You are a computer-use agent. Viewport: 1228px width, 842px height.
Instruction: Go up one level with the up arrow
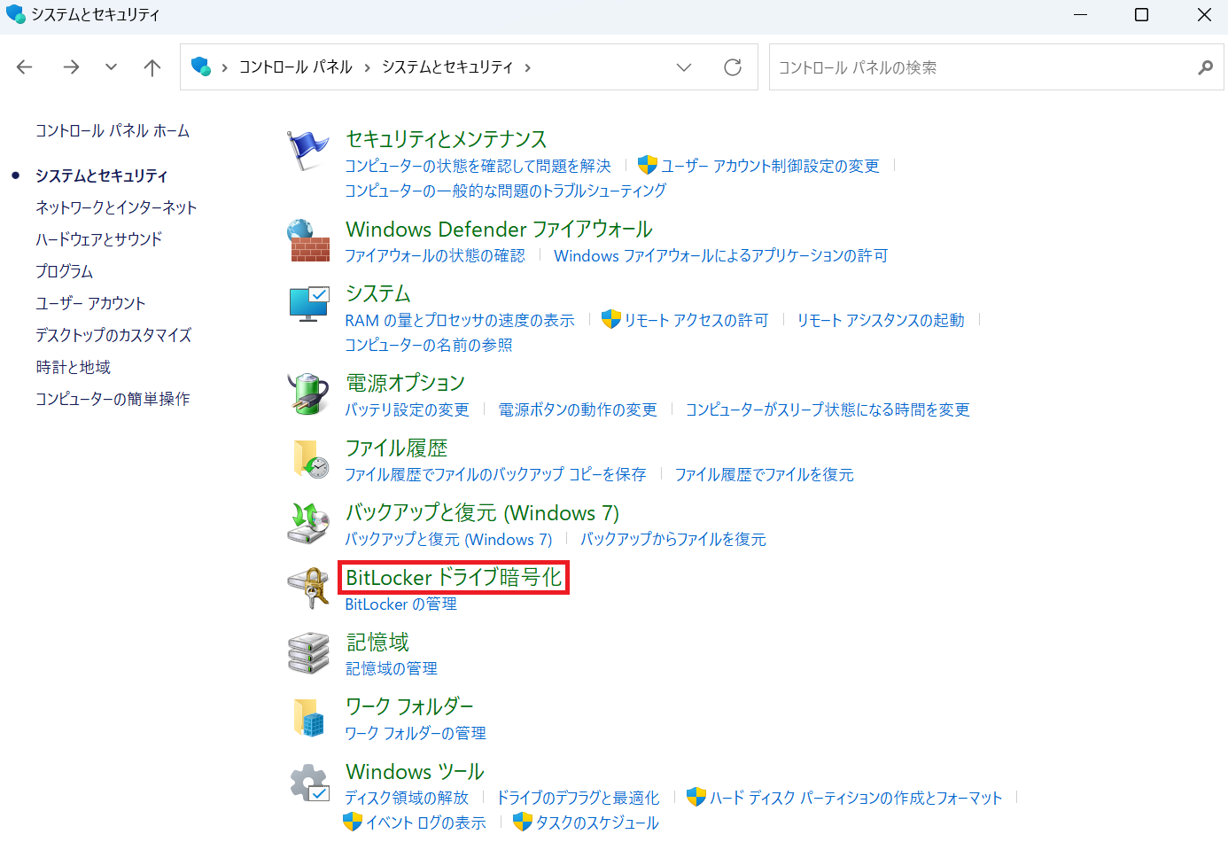tap(152, 67)
